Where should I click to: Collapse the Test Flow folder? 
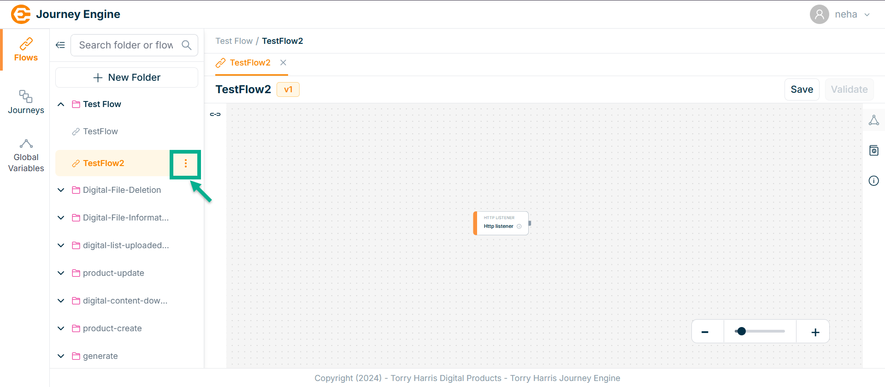pyautogui.click(x=61, y=104)
